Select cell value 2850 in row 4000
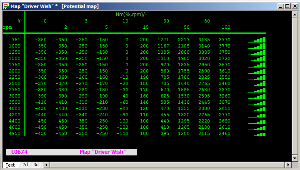The width and height of the screenshot is (300, 170). [225, 108]
